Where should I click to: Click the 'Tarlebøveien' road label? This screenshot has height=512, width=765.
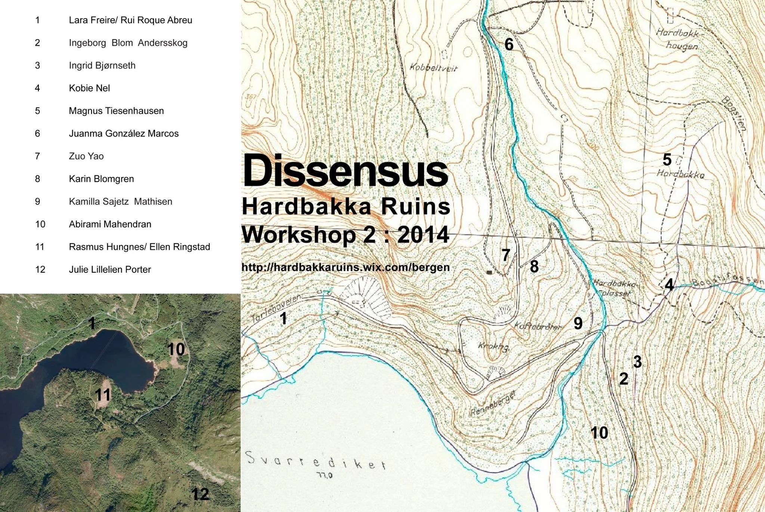(276, 308)
